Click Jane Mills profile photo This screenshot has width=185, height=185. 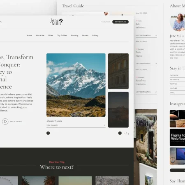point(177,22)
